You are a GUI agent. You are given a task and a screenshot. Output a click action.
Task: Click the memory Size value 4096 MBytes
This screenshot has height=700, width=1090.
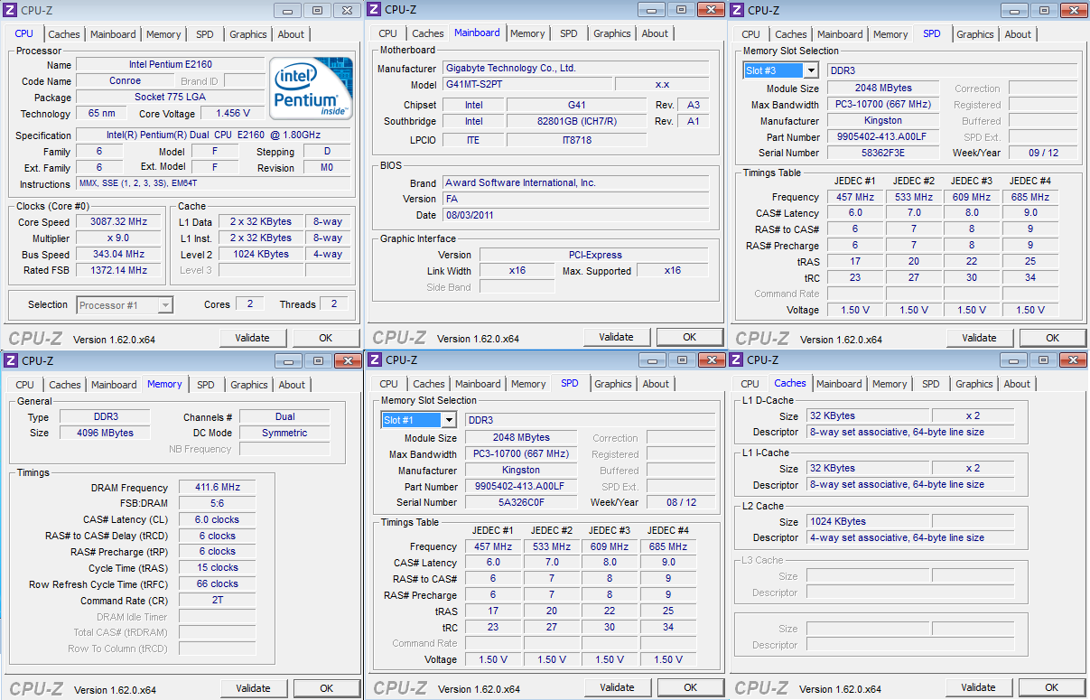click(106, 434)
